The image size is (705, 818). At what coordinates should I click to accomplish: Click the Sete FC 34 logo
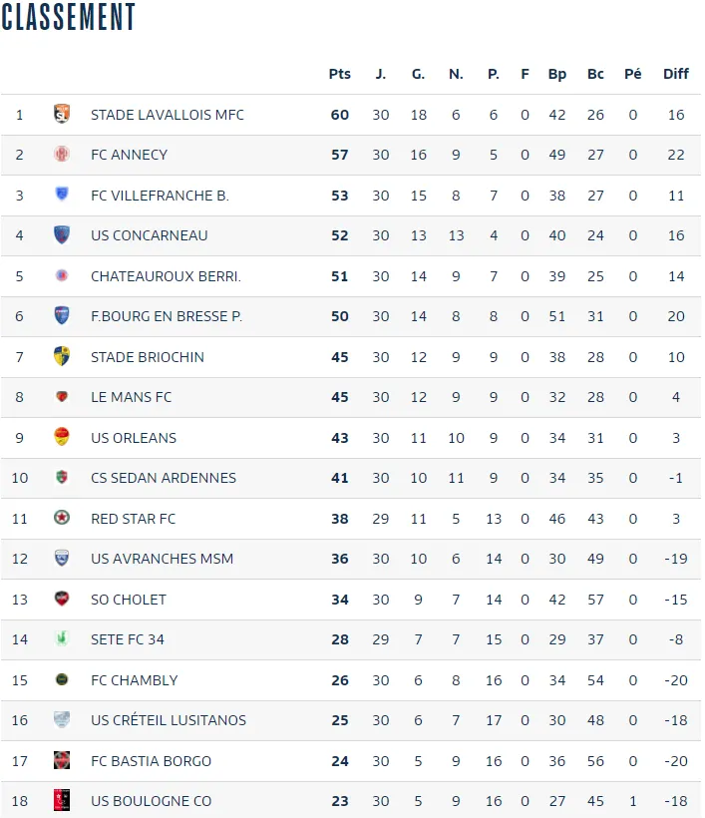point(61,638)
